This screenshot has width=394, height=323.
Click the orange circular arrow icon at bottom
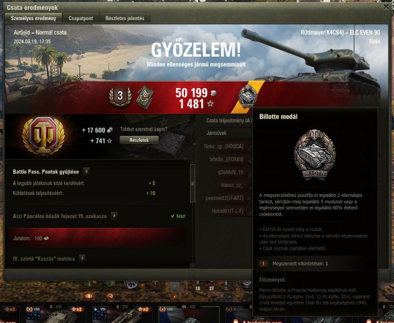[110, 296]
